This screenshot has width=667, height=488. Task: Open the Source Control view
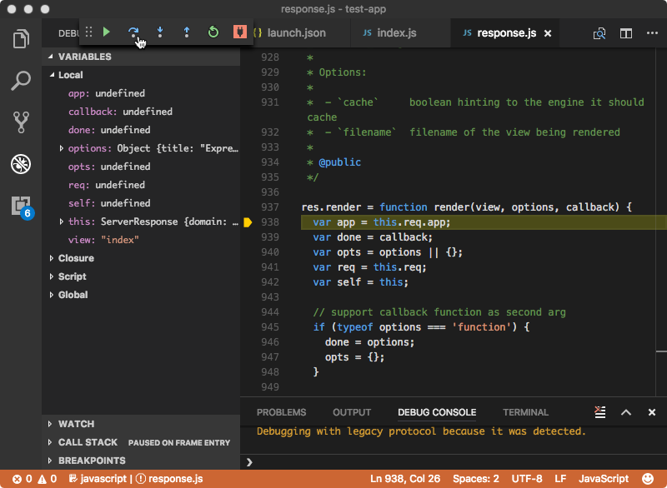21,122
